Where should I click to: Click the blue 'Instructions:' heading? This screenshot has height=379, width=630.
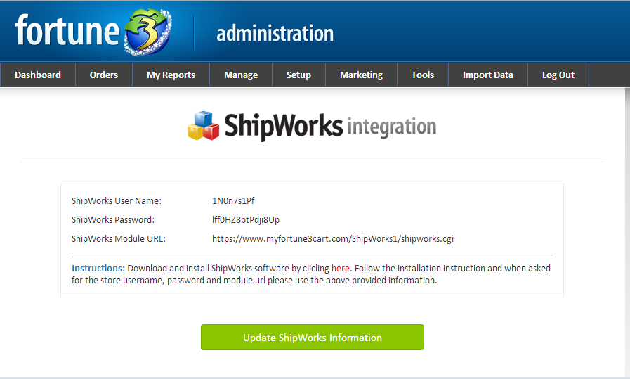pyautogui.click(x=98, y=269)
